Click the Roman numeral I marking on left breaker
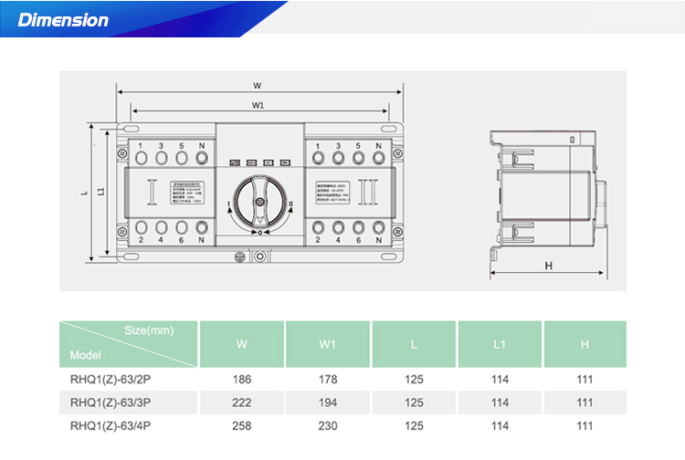This screenshot has height=460, width=685. 152,192
